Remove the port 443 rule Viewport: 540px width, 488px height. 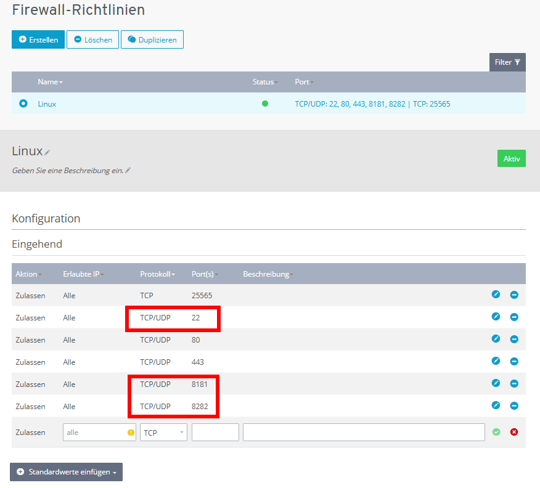click(x=514, y=361)
